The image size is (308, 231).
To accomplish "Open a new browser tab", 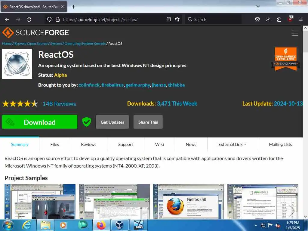I will [73, 7].
